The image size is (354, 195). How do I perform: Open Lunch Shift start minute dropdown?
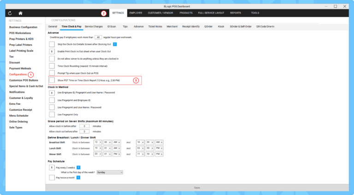(107, 148)
